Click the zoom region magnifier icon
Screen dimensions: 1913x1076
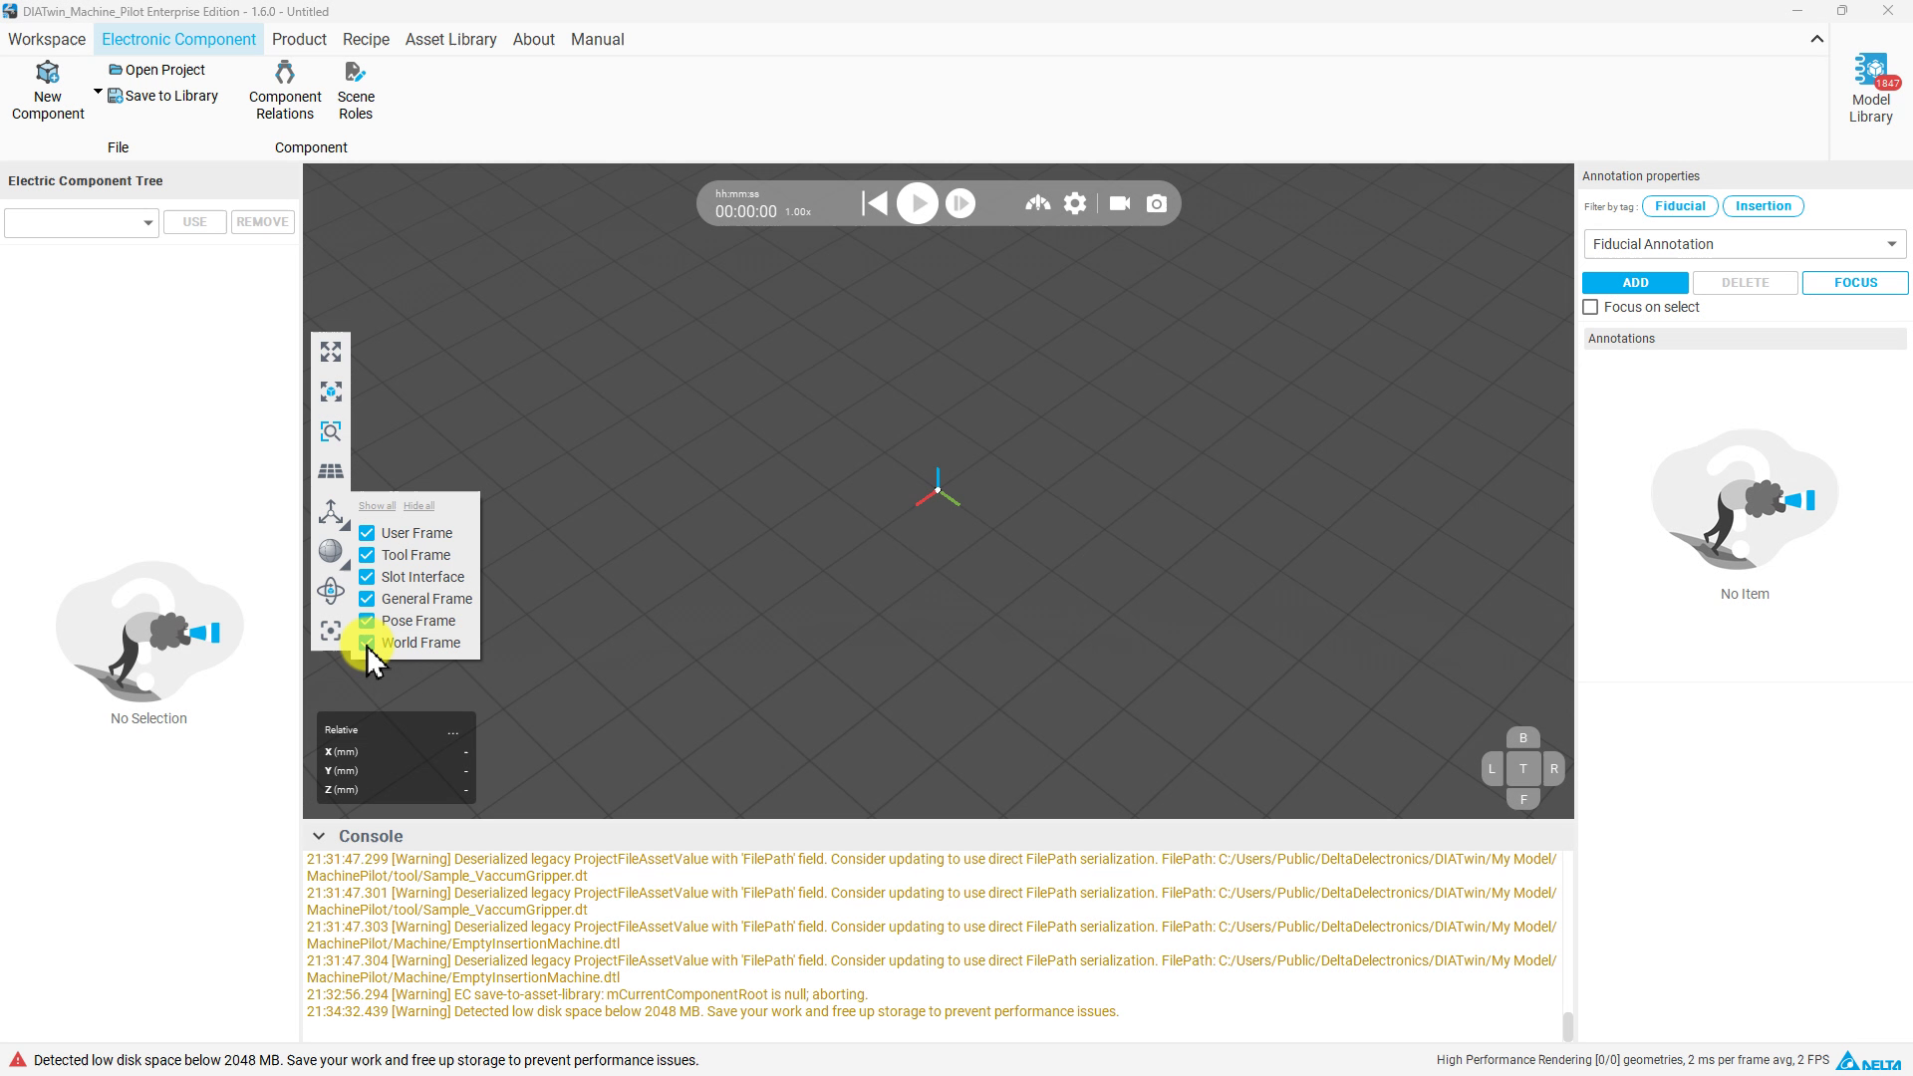pyautogui.click(x=331, y=431)
